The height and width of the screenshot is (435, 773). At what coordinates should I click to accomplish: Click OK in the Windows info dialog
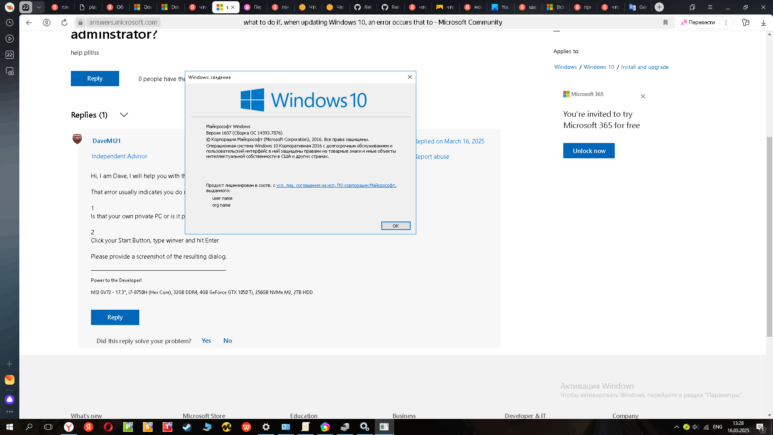coord(396,226)
